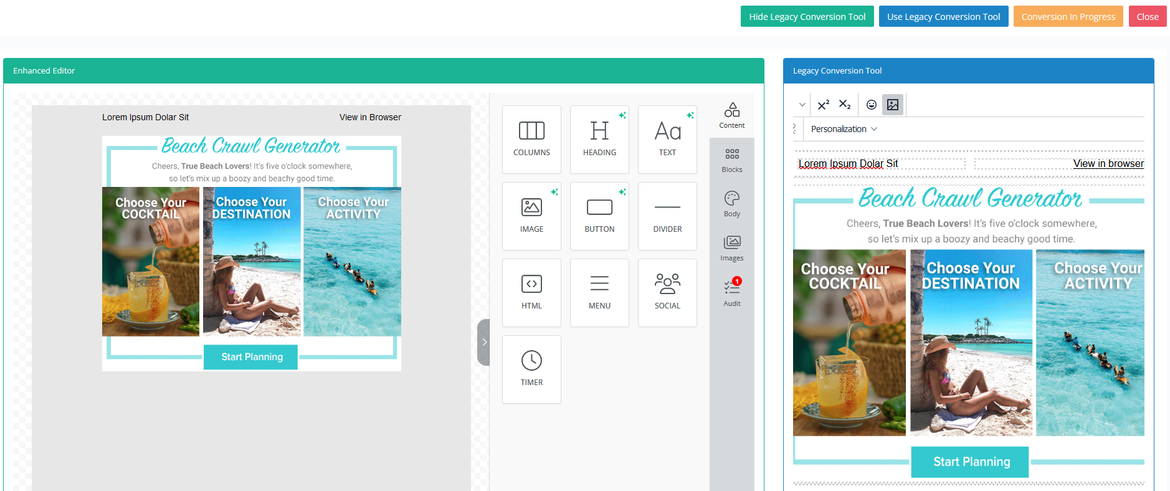The height and width of the screenshot is (491, 1170).
Task: Select Choose Your Activity image in Legacy tool
Action: [1090, 343]
